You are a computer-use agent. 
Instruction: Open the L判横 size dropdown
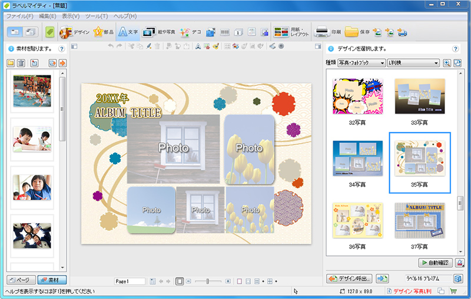pyautogui.click(x=413, y=63)
